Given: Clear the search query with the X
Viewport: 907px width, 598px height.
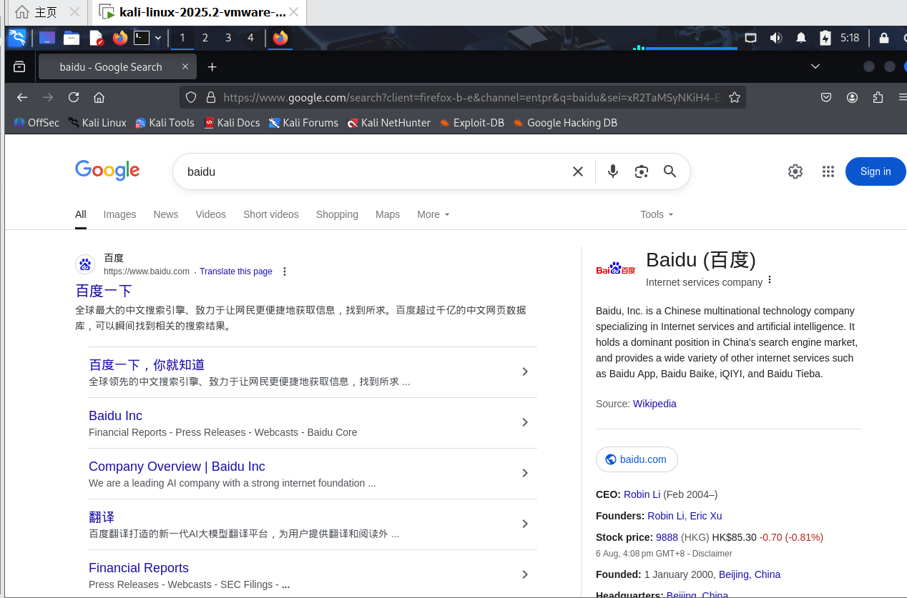Looking at the screenshot, I should click(578, 171).
